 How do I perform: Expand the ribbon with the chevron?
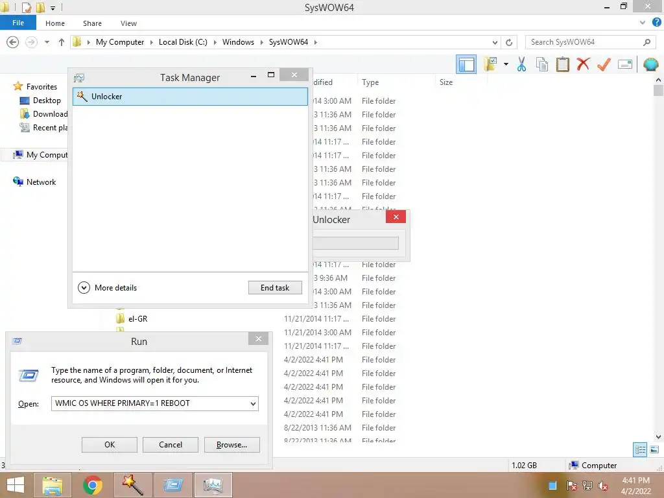pyautogui.click(x=643, y=23)
